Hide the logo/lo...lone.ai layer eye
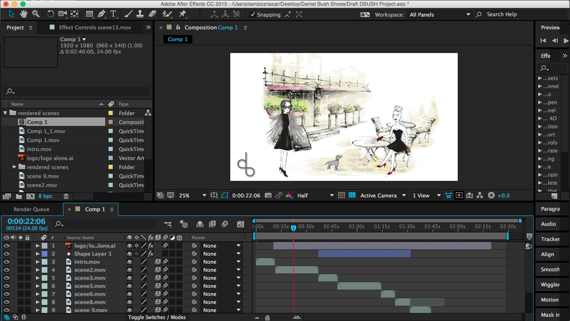The image size is (570, 321). pyautogui.click(x=7, y=246)
